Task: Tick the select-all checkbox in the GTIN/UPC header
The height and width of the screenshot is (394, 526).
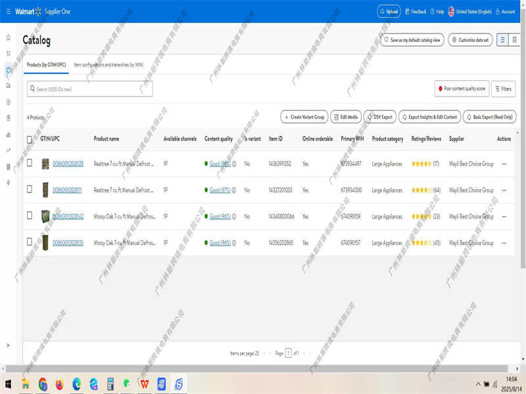Action: pos(30,139)
